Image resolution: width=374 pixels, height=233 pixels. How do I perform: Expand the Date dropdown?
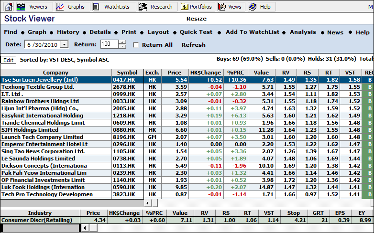tap(65, 44)
